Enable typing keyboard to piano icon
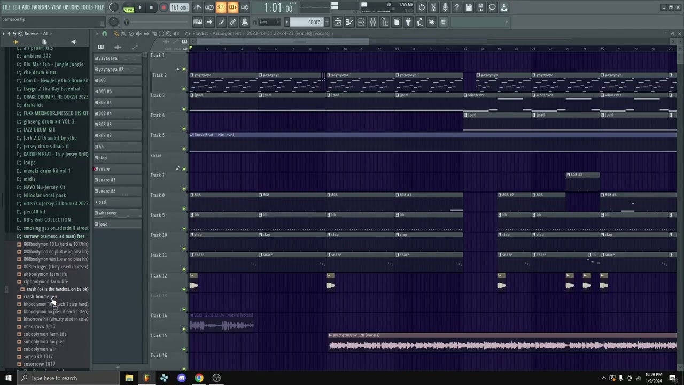The height and width of the screenshot is (385, 684). pos(198,22)
